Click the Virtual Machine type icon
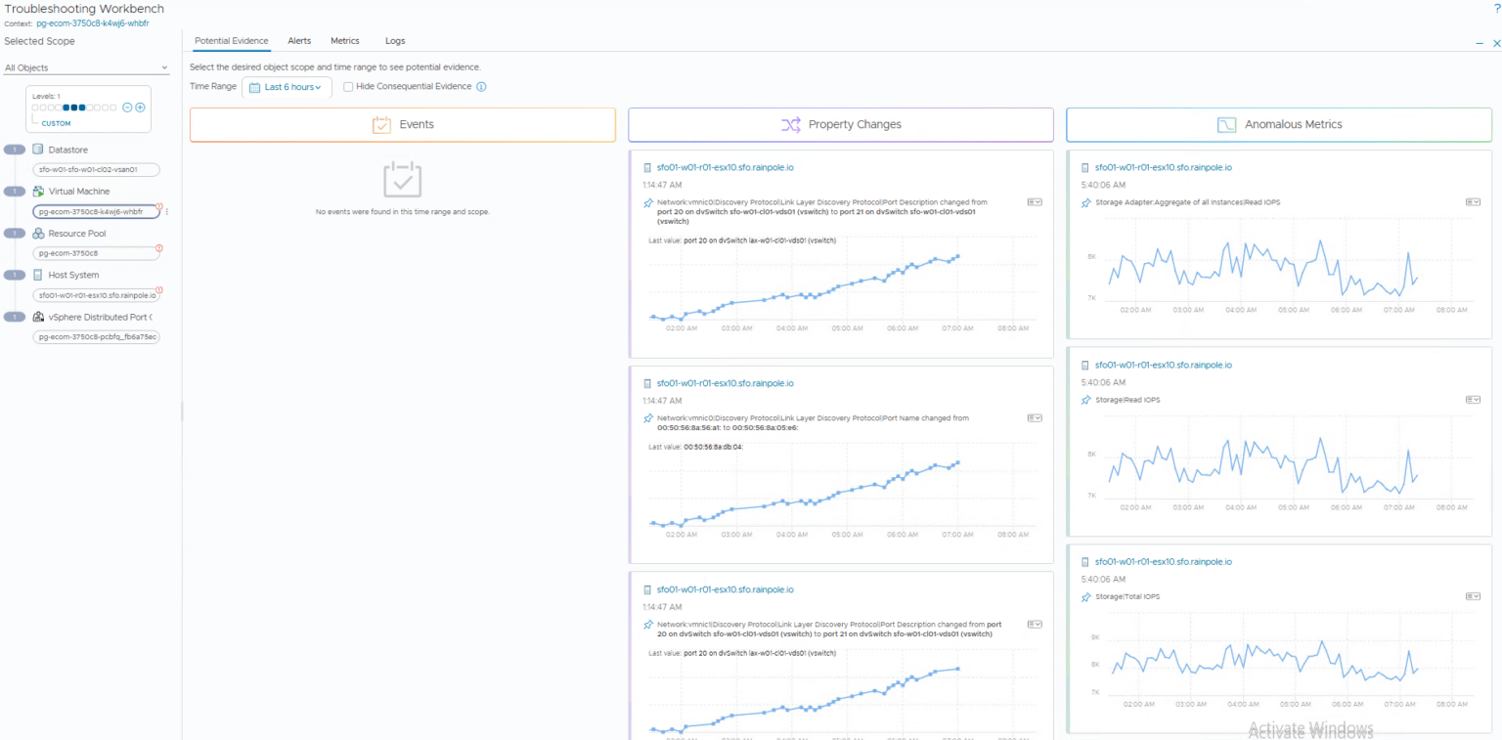 (38, 192)
